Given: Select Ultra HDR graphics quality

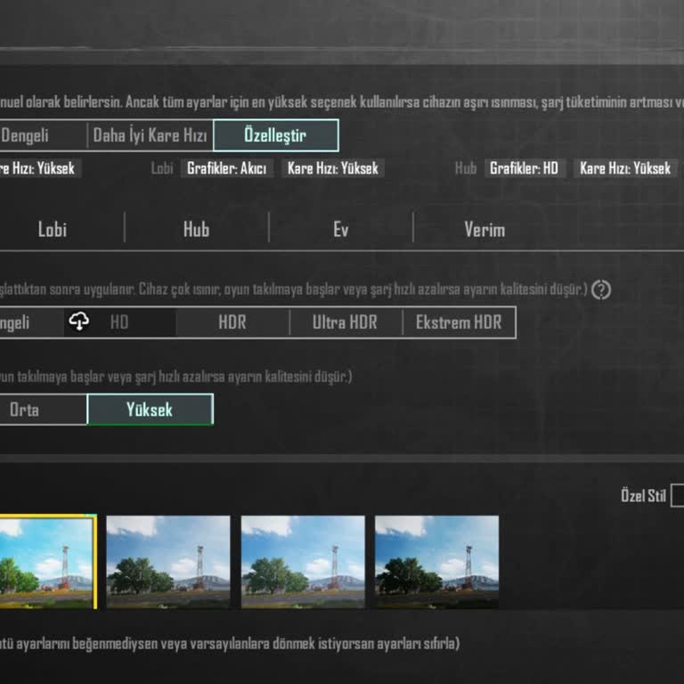Looking at the screenshot, I should pyautogui.click(x=345, y=322).
